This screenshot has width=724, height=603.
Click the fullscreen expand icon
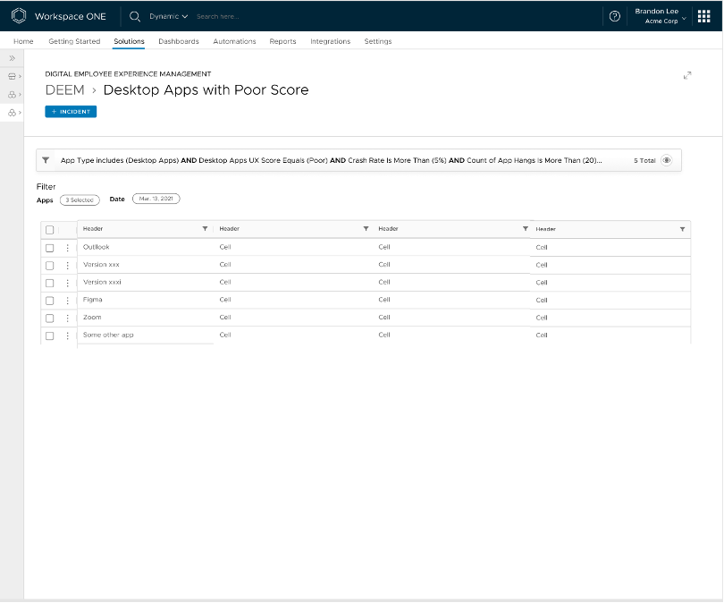686,76
